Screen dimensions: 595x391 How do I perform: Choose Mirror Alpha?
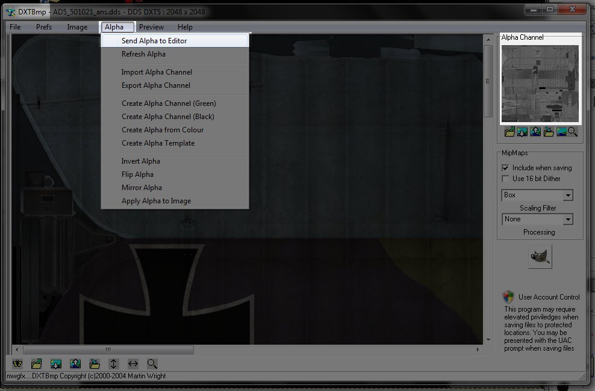click(x=175, y=188)
